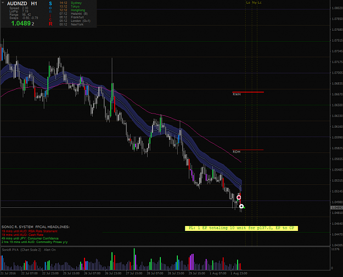Select the London (G+1) clock row

pyautogui.click(x=75, y=21)
